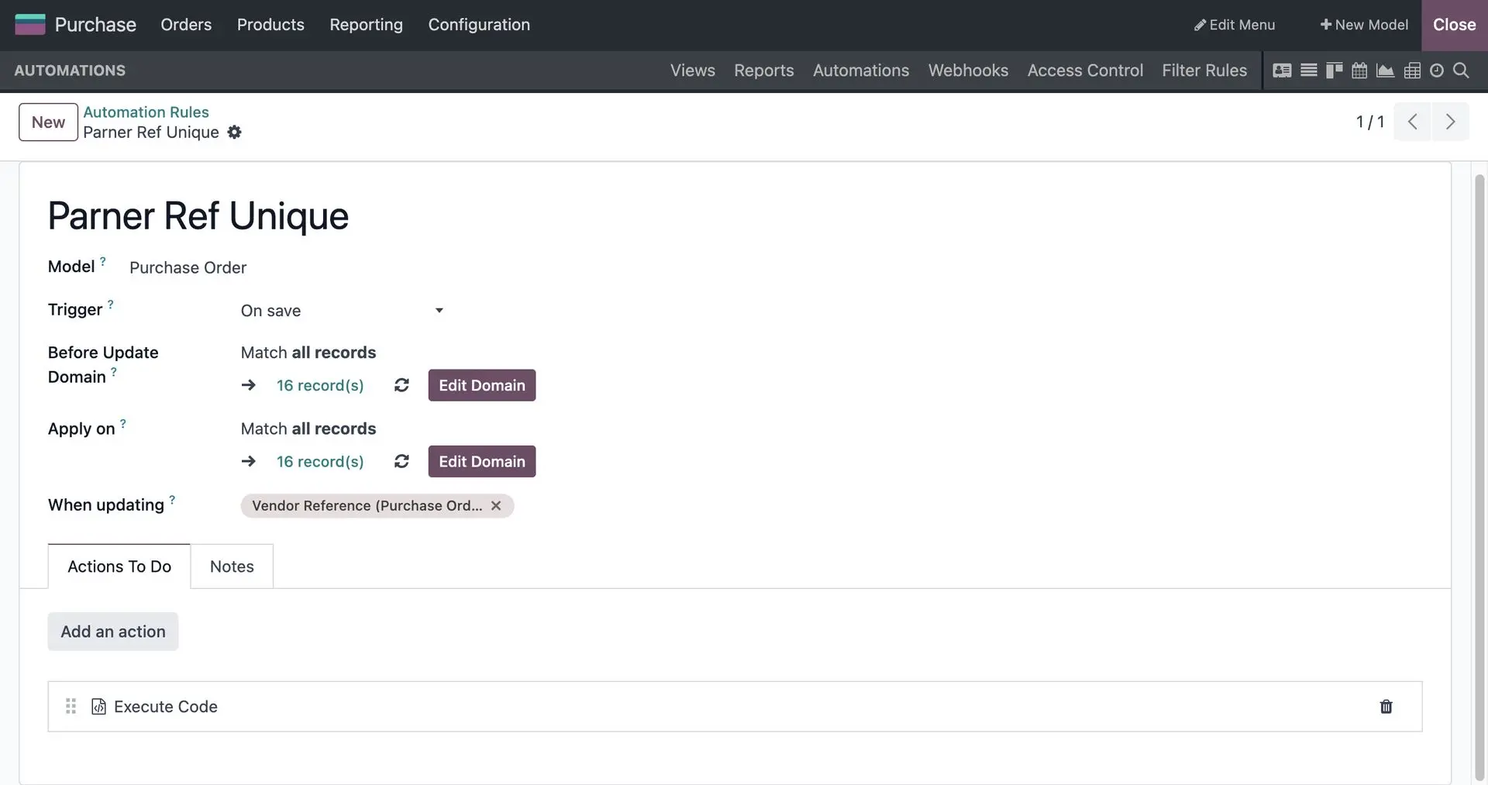Open the Activity clock view icon
1488x785 pixels.
coord(1437,71)
